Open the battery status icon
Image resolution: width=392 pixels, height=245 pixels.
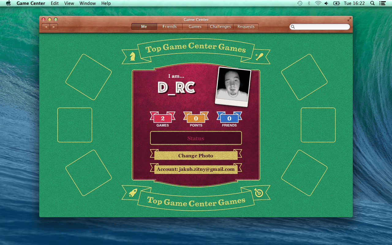point(337,3)
